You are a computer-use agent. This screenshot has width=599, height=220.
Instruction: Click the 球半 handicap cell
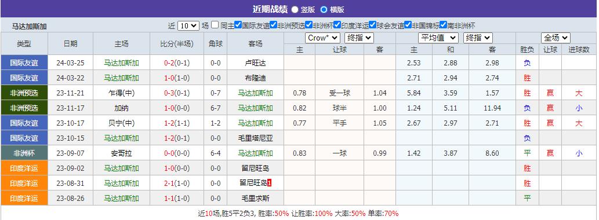click(x=339, y=108)
